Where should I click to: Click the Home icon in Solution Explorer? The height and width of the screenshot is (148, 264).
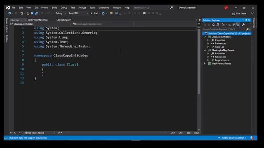click(x=213, y=25)
